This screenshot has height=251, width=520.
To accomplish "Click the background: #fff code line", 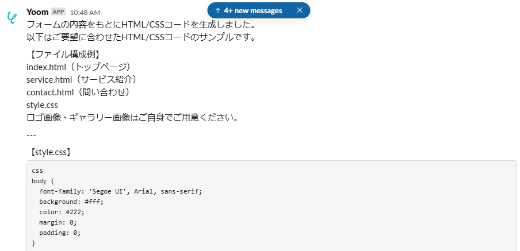I will coord(71,202).
